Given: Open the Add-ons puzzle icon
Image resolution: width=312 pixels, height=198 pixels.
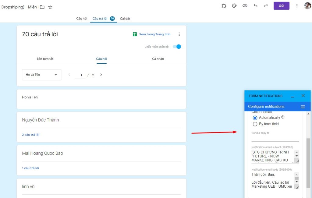Looking at the screenshot, I should pos(224,6).
